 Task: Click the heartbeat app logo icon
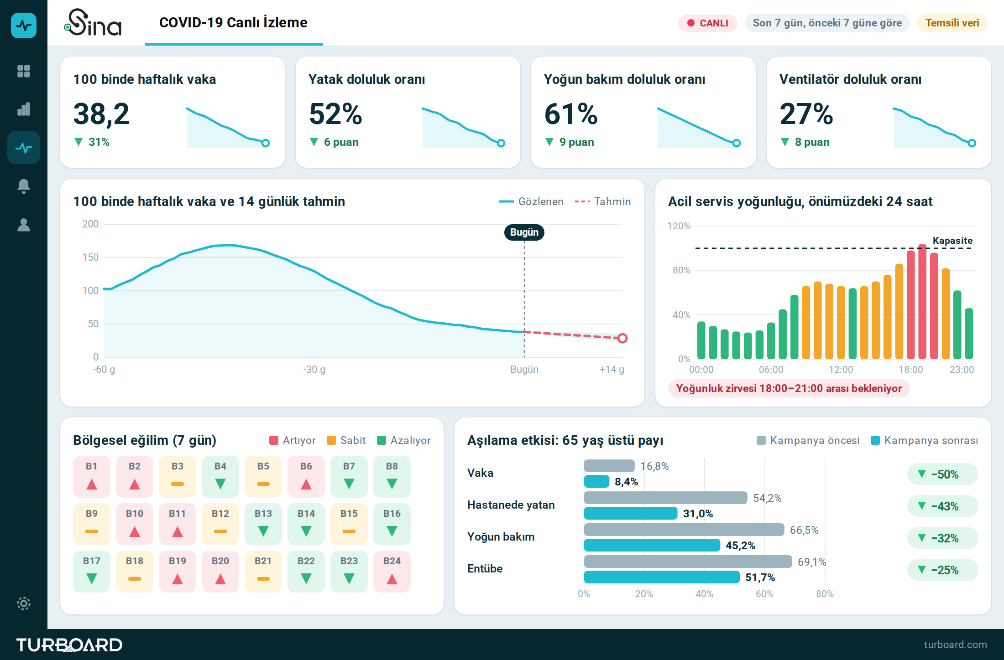pyautogui.click(x=24, y=26)
